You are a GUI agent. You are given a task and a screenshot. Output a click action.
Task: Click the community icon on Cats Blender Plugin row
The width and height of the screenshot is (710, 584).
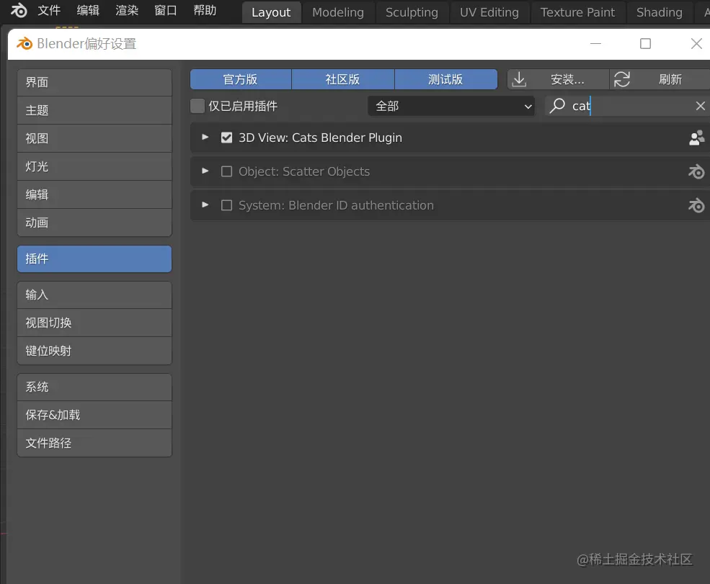tap(696, 138)
